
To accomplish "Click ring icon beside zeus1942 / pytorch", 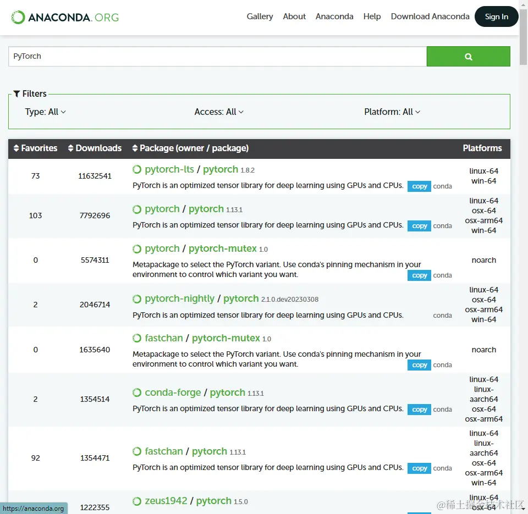I will click(x=137, y=501).
